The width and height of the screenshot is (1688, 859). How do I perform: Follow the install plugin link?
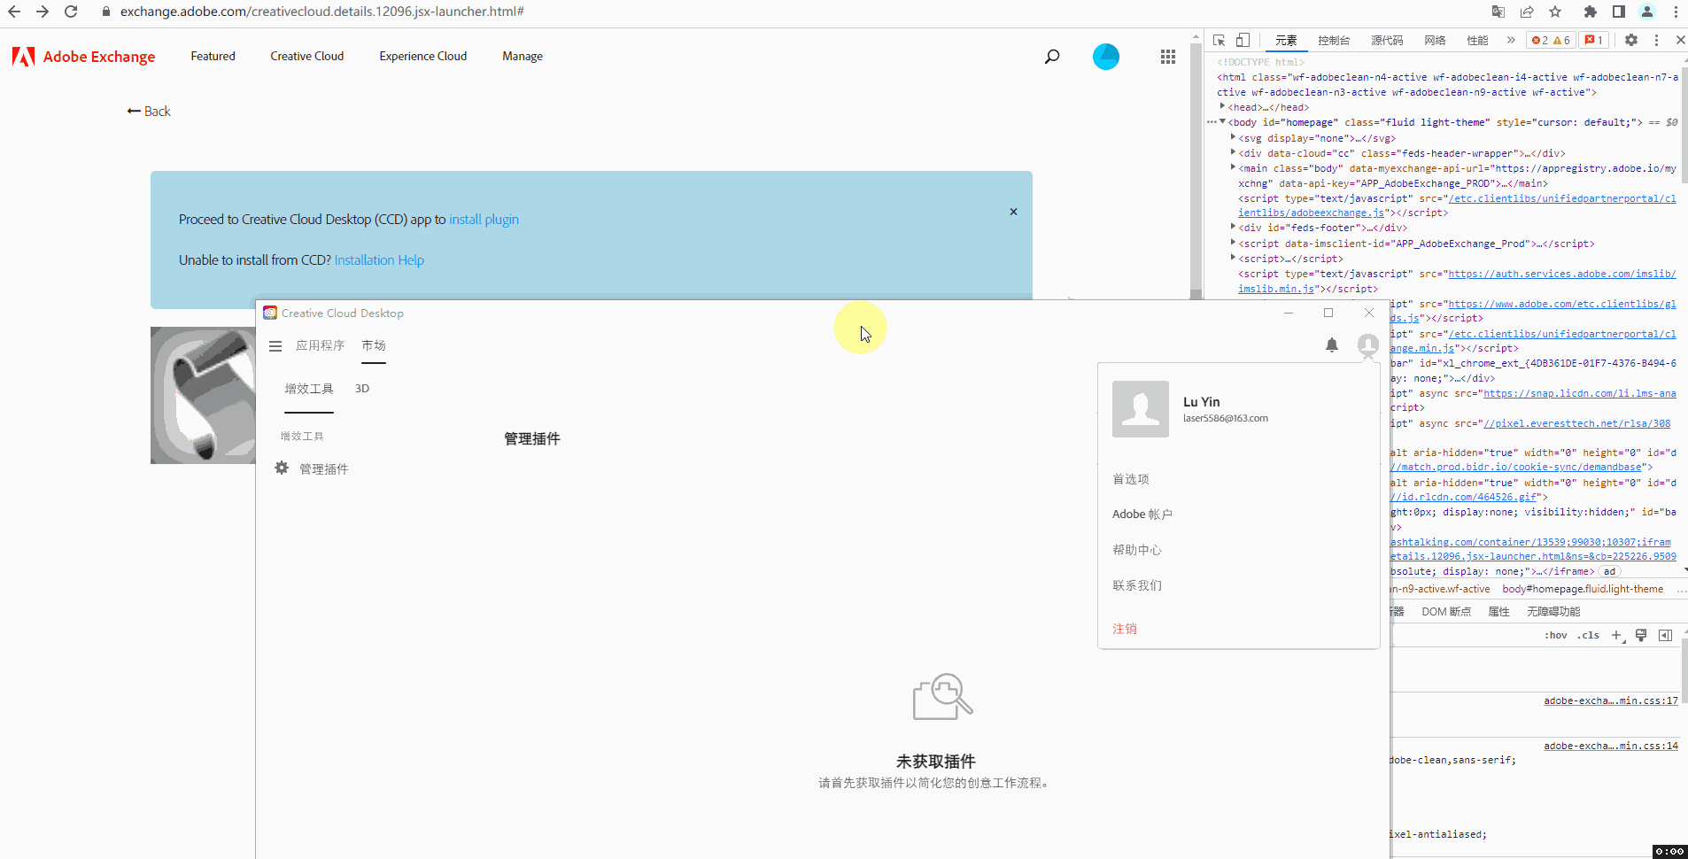484,220
